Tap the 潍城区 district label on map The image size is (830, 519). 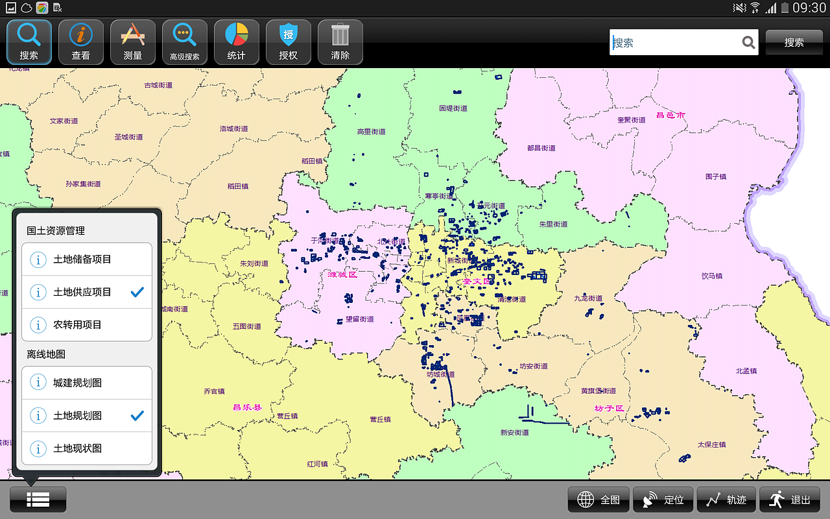point(343,274)
